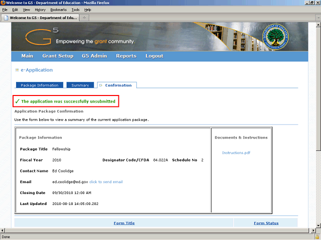Open the Edit menu
The width and height of the screenshot is (321, 240).
(x=15, y=10)
